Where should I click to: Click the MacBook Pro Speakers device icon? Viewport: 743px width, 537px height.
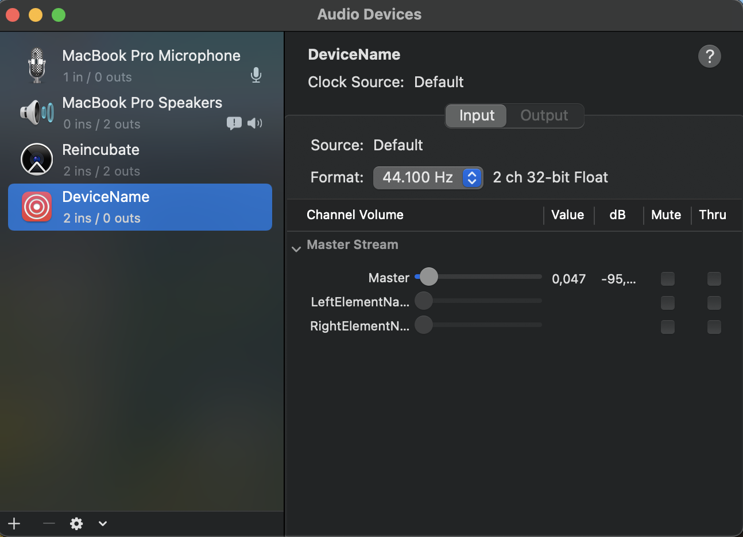[37, 112]
